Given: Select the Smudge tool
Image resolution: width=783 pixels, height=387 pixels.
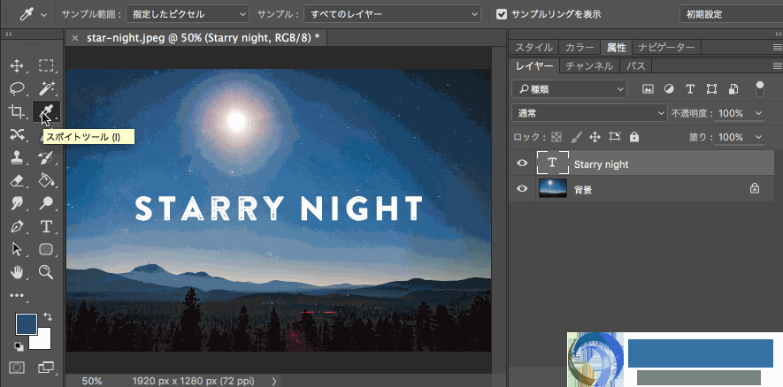Looking at the screenshot, I should click(17, 203).
